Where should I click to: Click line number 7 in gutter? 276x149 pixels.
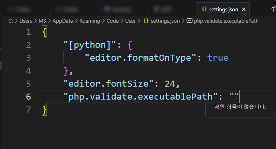28,110
